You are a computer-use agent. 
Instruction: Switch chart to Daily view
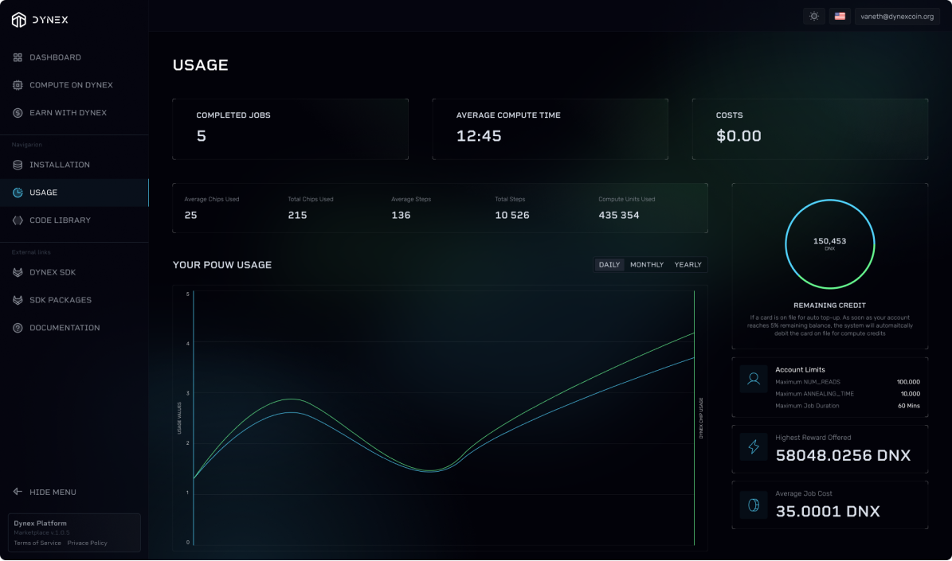609,265
